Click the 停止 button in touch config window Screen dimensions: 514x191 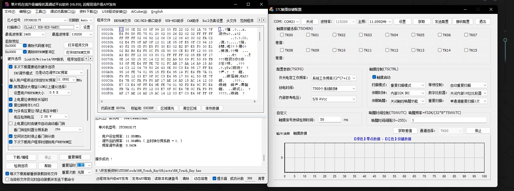coord(478,131)
